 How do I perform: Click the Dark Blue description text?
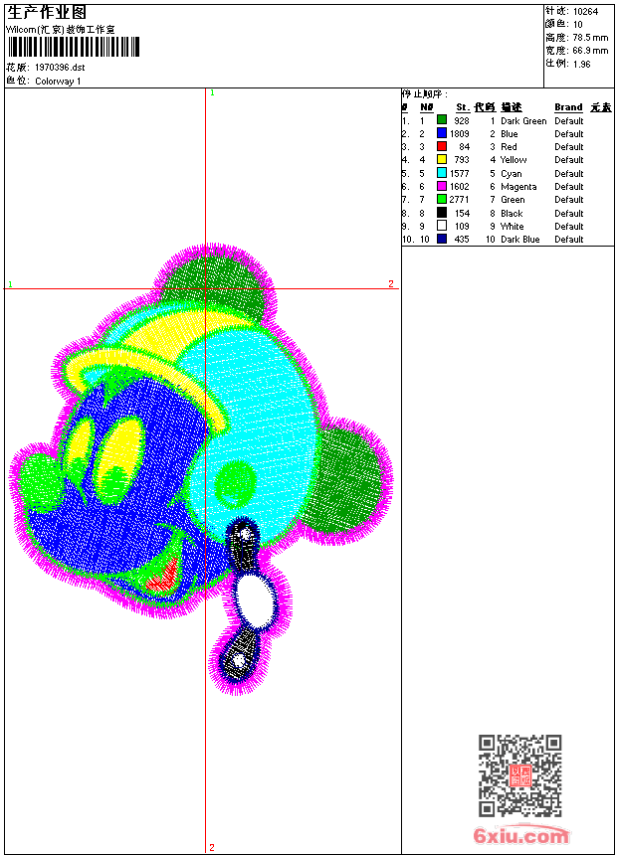pos(519,240)
